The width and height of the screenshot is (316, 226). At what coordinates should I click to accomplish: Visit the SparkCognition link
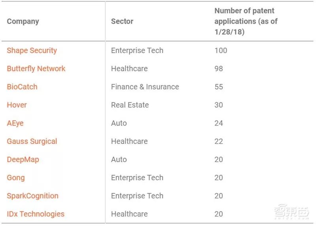pyautogui.click(x=32, y=196)
